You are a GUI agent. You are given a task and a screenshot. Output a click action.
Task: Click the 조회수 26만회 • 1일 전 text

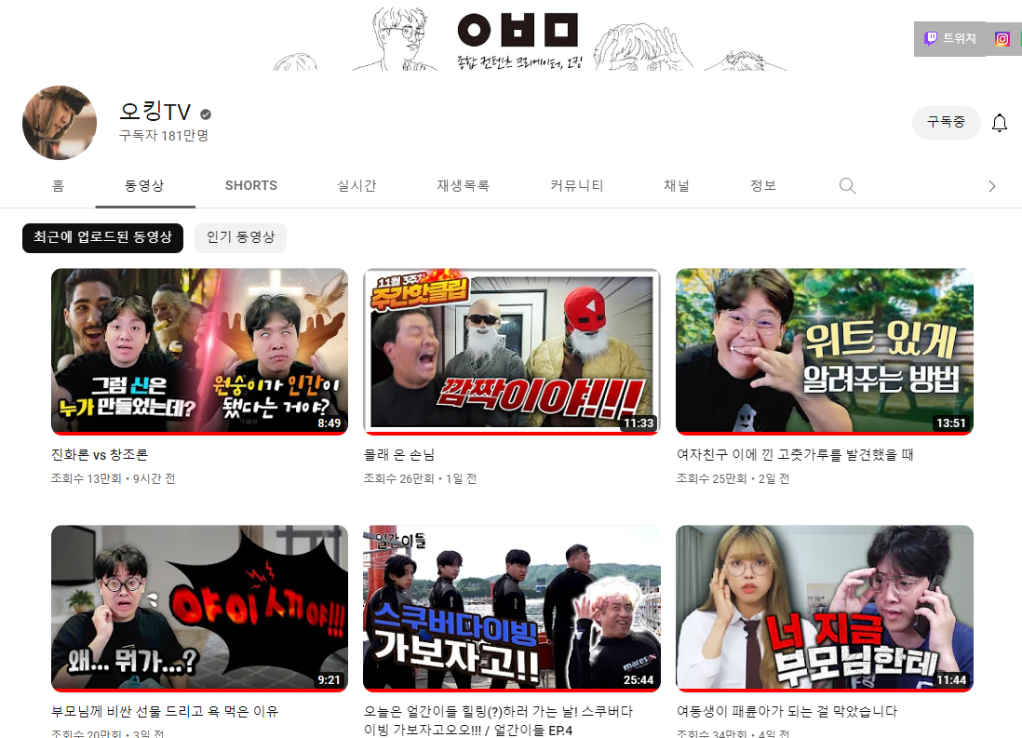(420, 478)
